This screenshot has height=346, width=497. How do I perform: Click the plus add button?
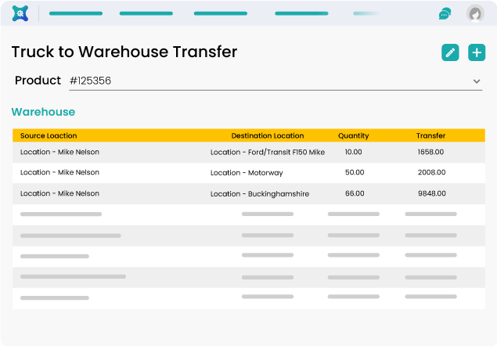(x=477, y=52)
